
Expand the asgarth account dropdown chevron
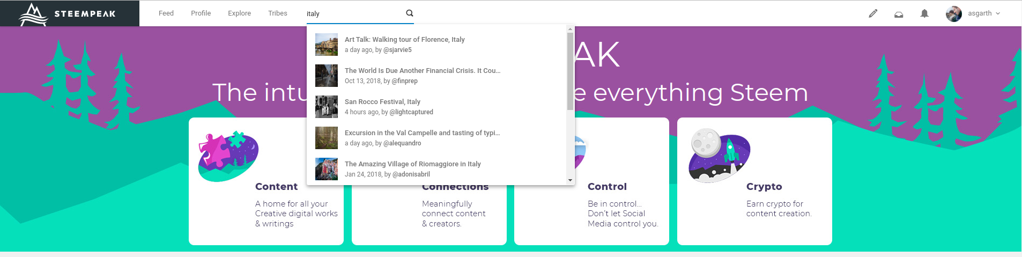[x=998, y=13]
